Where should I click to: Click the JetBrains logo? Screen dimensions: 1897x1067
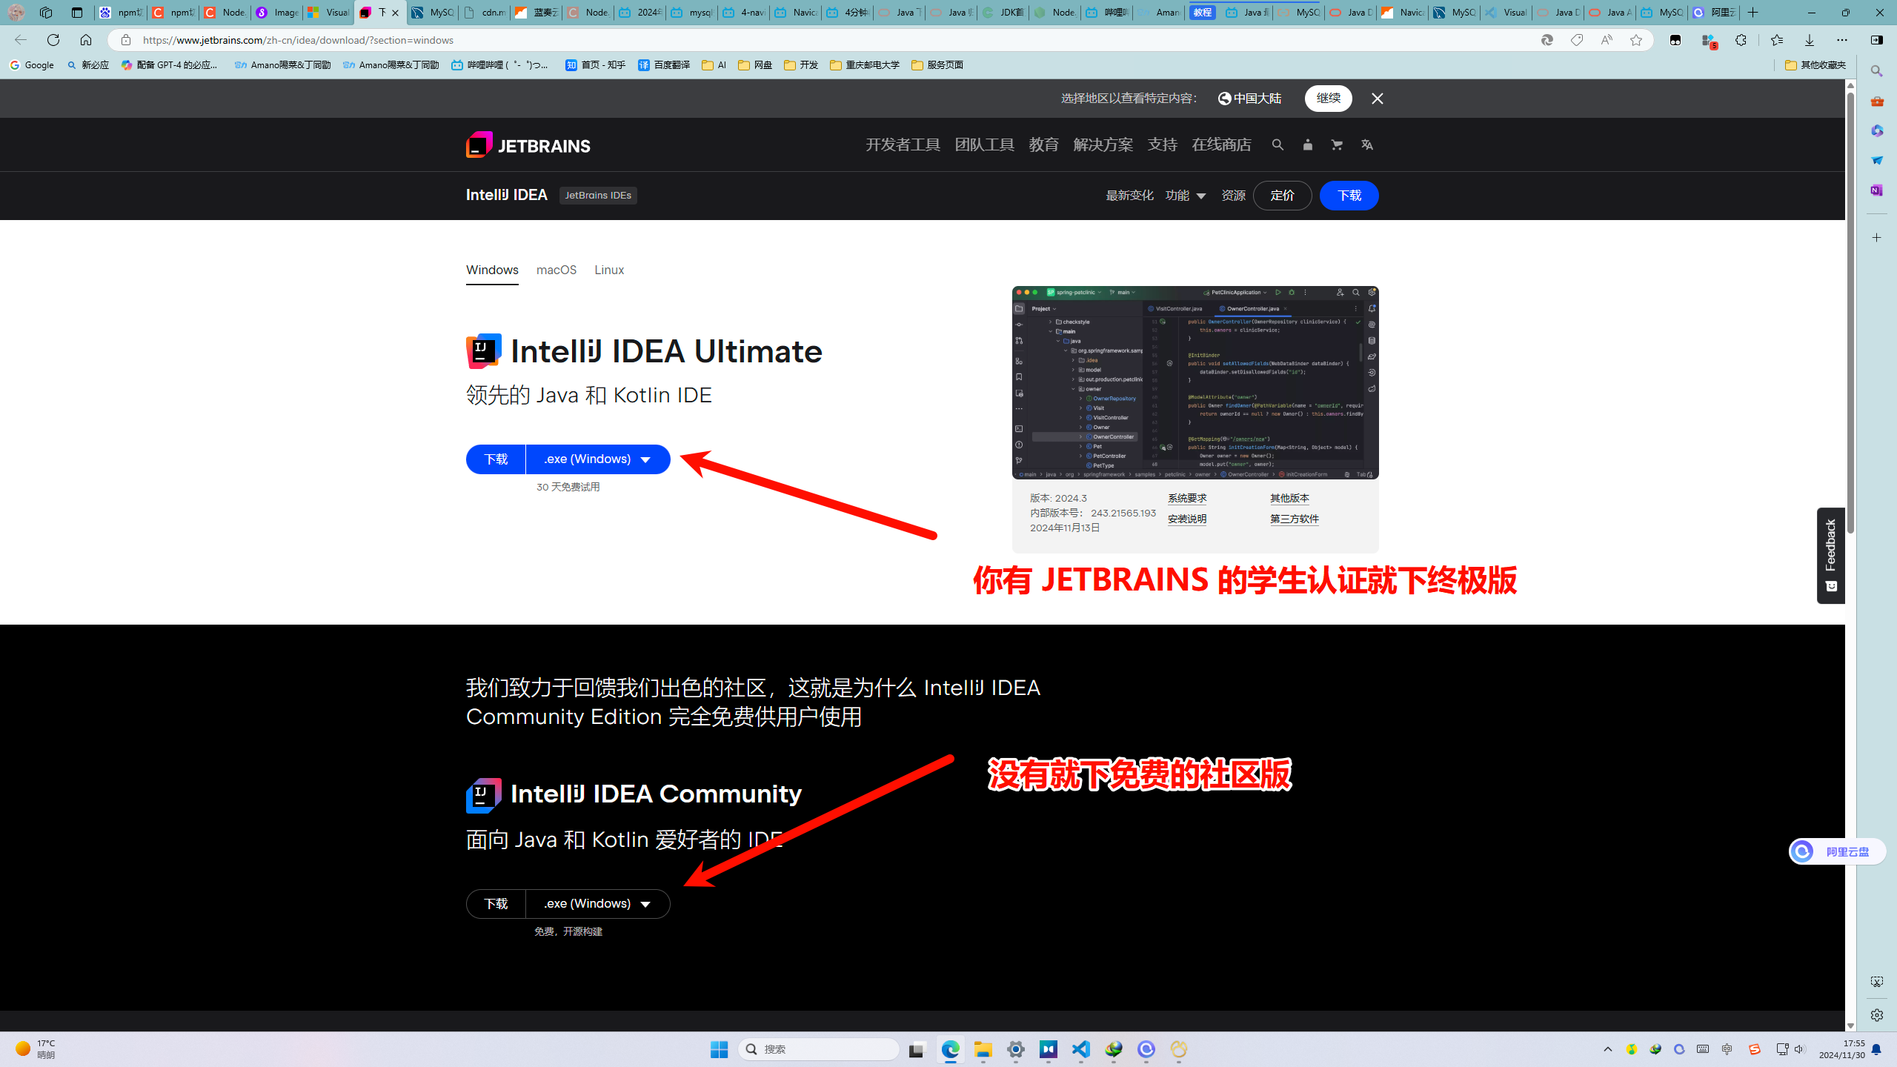click(x=528, y=145)
